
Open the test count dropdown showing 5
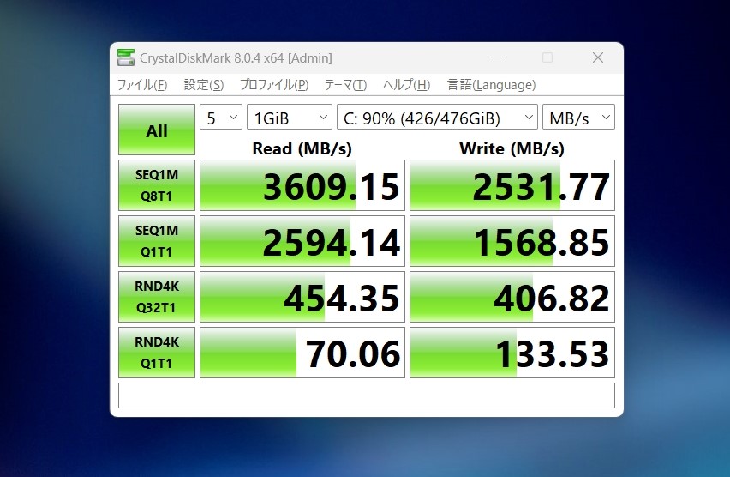point(221,118)
